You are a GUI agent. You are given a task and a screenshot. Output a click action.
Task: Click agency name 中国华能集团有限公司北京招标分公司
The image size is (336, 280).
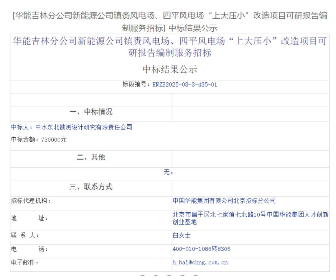coord(224,201)
